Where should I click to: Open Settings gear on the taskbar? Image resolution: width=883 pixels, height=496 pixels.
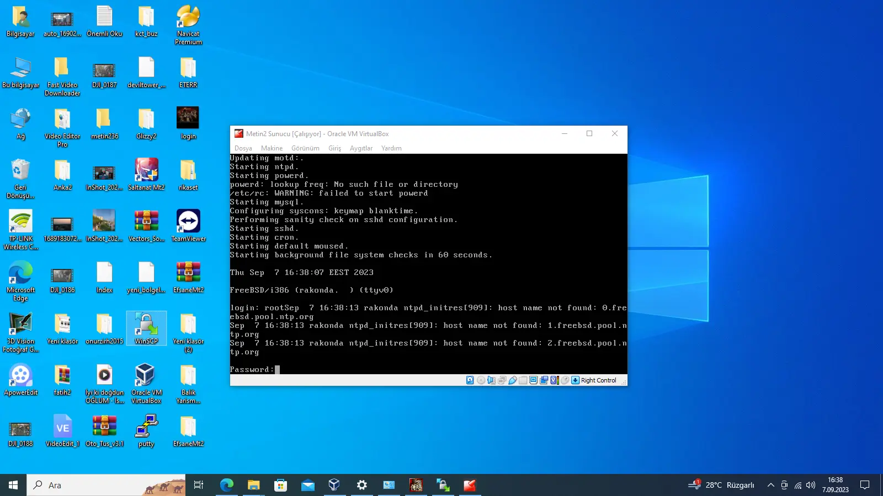tap(361, 485)
